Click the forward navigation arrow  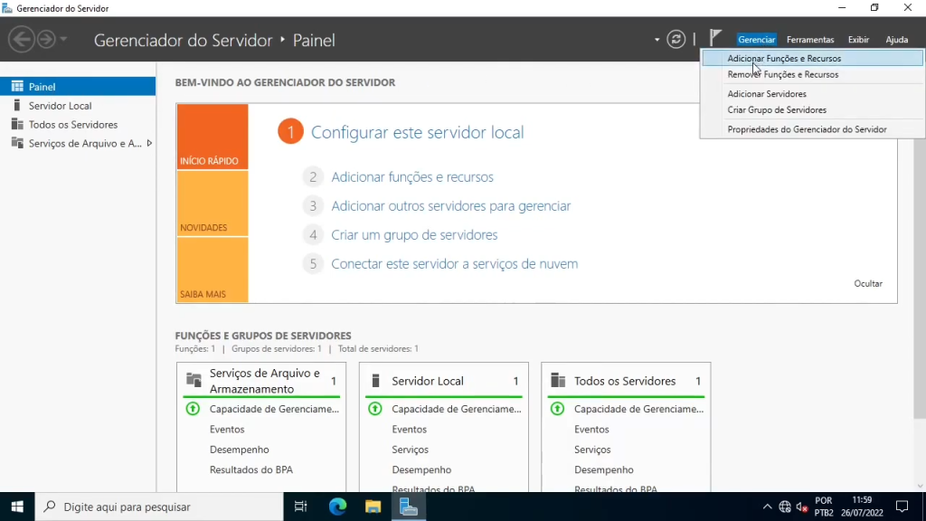click(x=46, y=40)
